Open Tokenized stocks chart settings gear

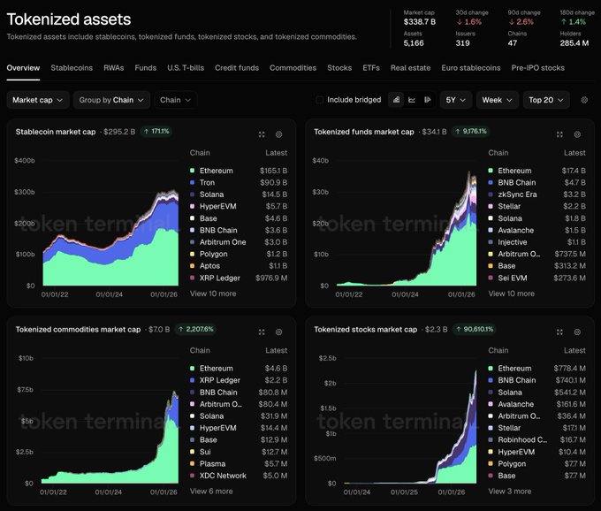[x=577, y=332]
